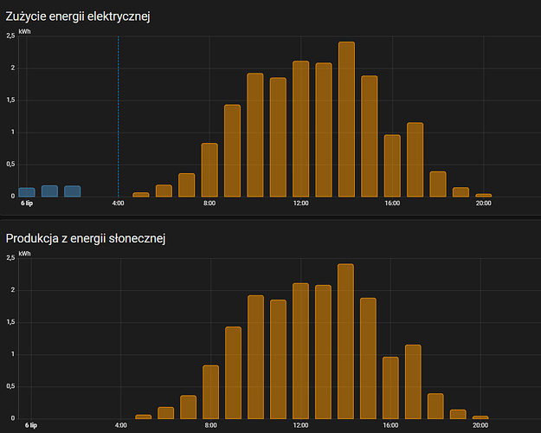This screenshot has width=541, height=433.
Task: Click the tiny 5:00 bar in the Zużycie chart
Action: (141, 195)
